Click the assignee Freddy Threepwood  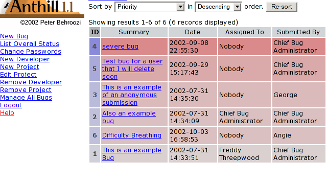click(x=239, y=154)
